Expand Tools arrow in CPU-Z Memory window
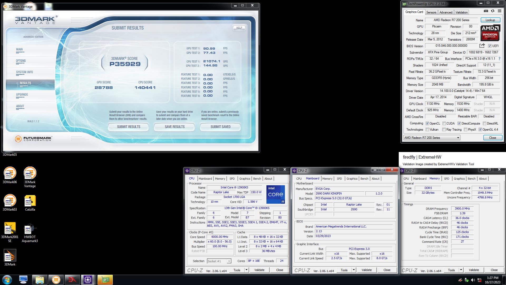The height and width of the screenshot is (285, 506). [461, 270]
